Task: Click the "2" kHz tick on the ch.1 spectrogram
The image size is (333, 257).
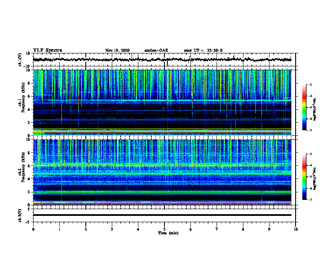Action: click(29, 123)
